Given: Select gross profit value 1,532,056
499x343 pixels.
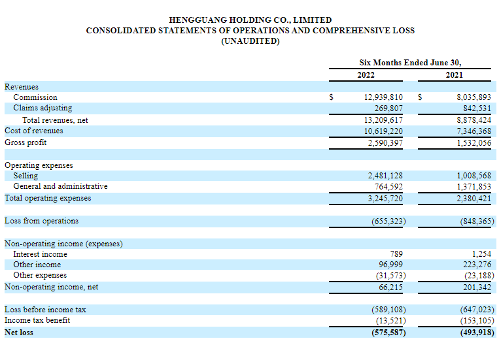Looking at the screenshot, I should [474, 143].
